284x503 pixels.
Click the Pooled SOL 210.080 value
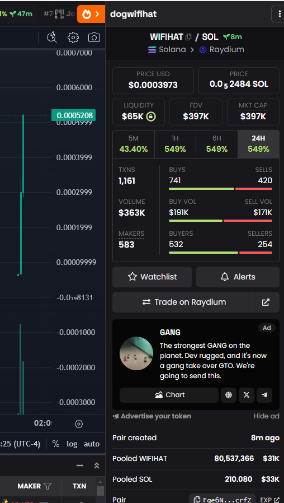239,479
